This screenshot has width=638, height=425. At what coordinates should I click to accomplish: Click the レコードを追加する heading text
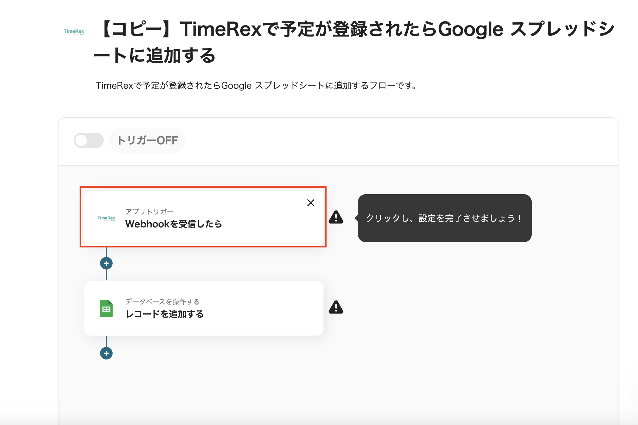(x=165, y=314)
